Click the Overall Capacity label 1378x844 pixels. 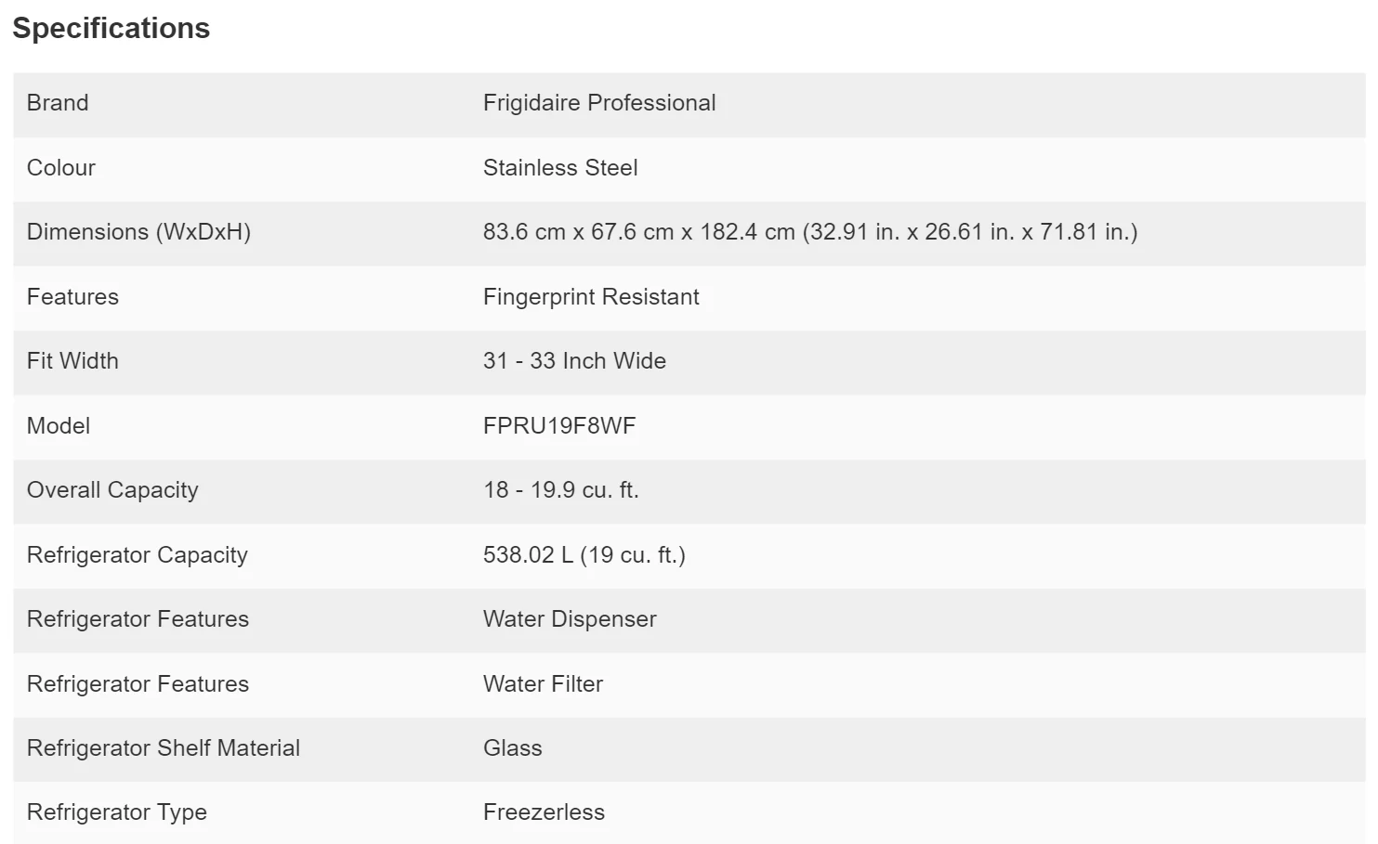112,490
